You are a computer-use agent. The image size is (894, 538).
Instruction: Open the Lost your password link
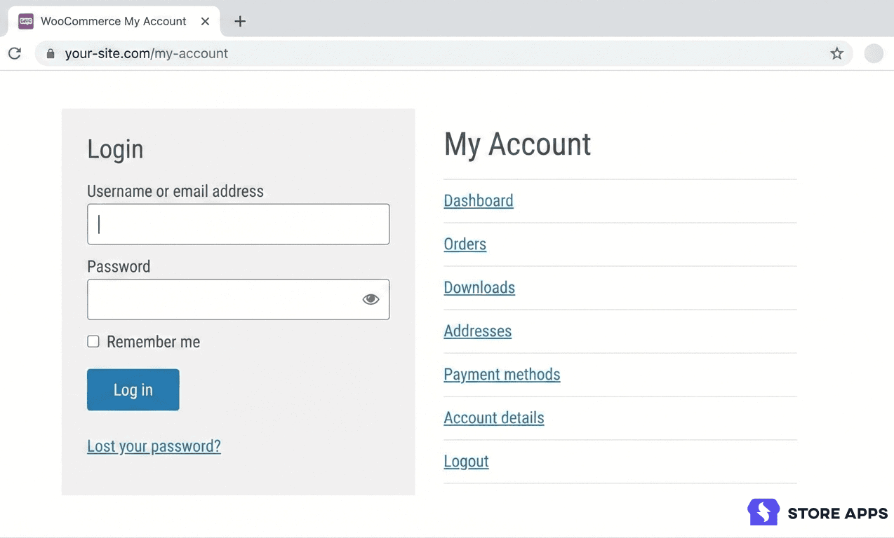point(154,446)
